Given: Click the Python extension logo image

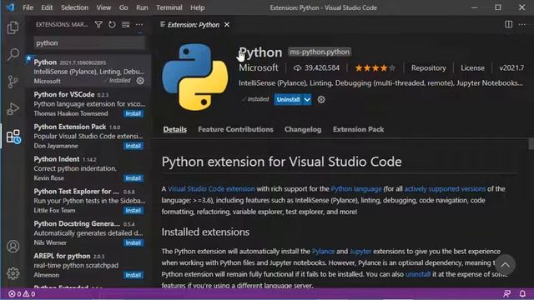Looking at the screenshot, I should click(x=195, y=77).
